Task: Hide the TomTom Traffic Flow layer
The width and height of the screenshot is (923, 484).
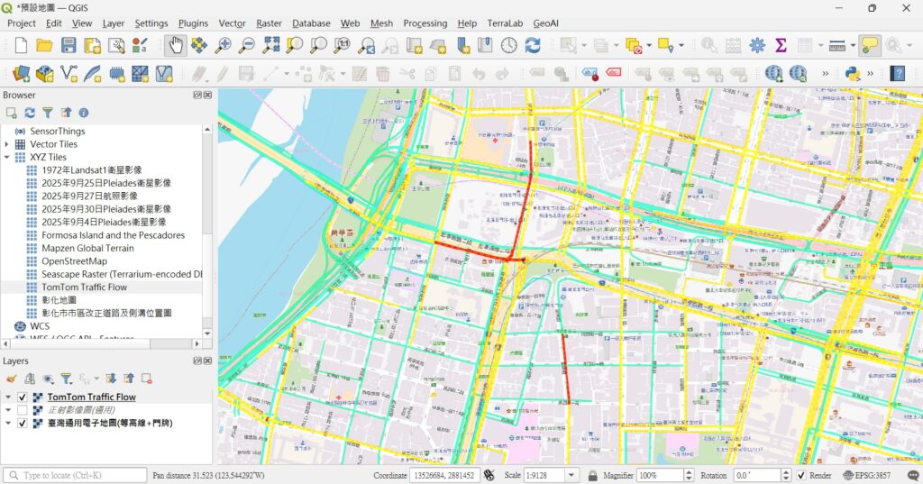Action: pos(23,397)
